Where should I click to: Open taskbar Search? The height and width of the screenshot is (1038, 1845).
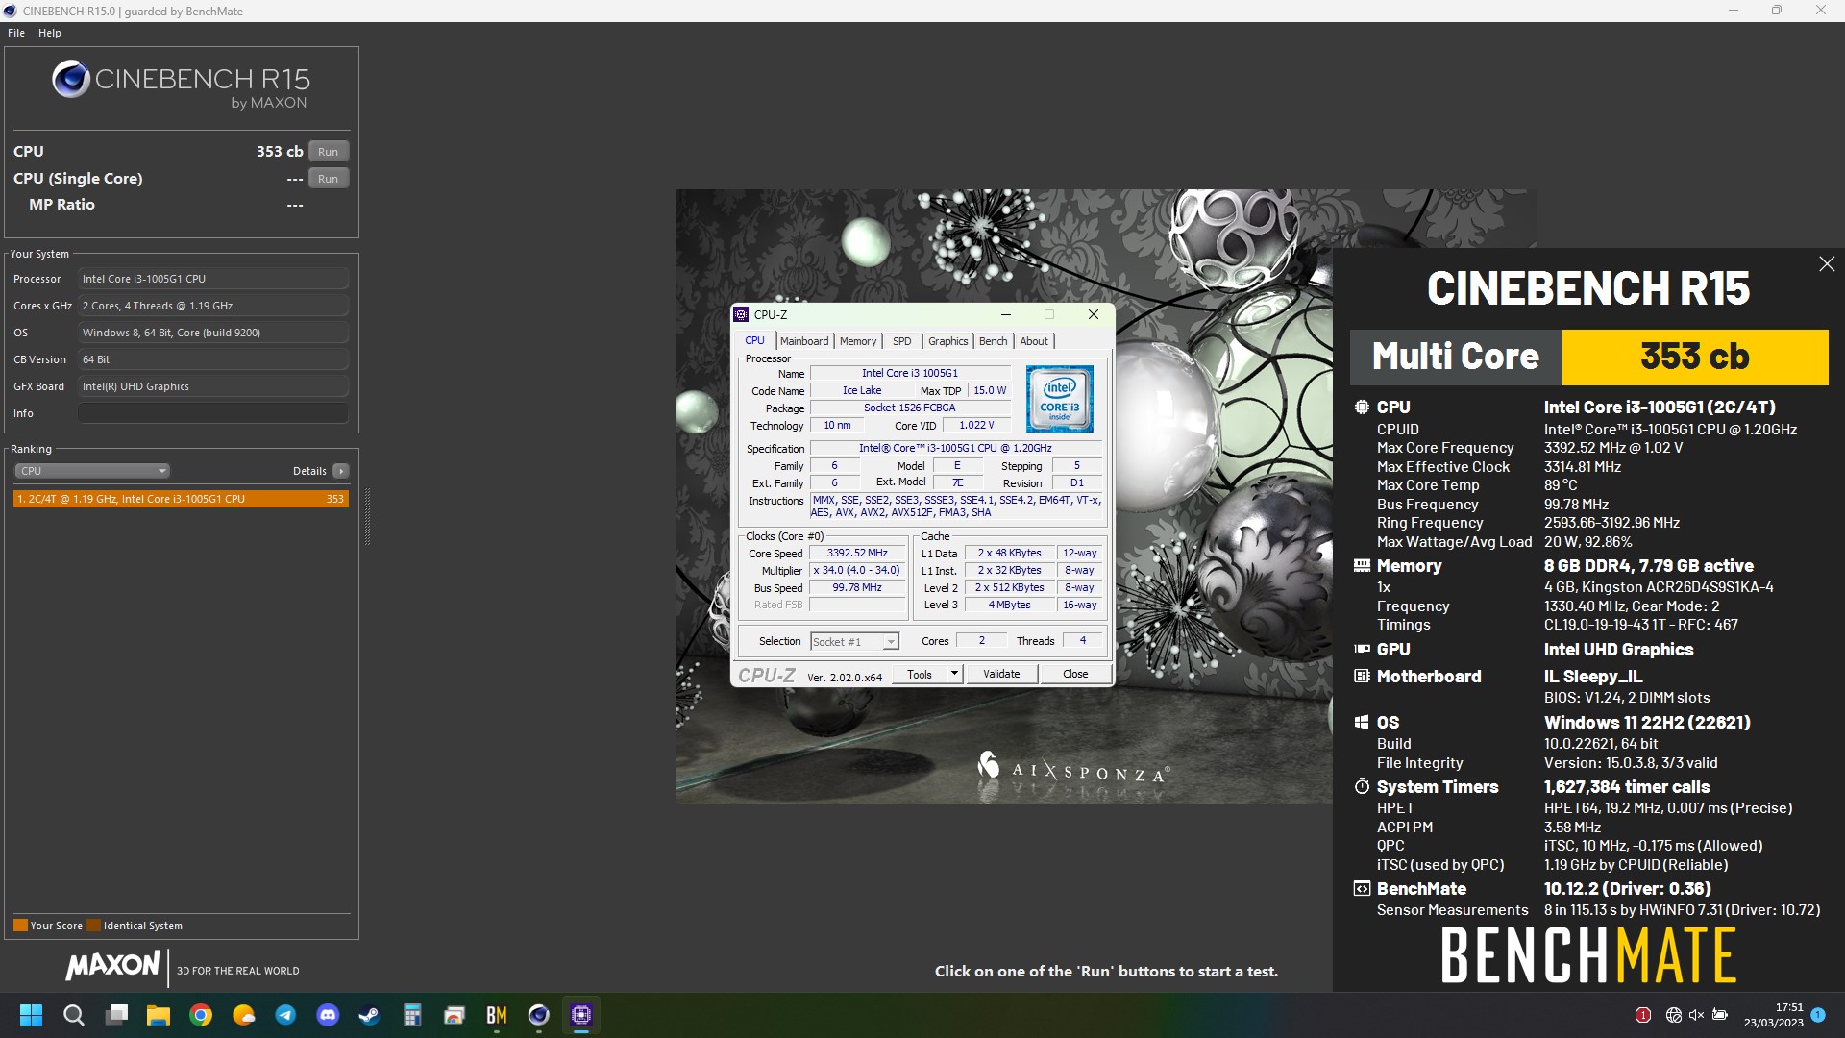(x=74, y=1015)
